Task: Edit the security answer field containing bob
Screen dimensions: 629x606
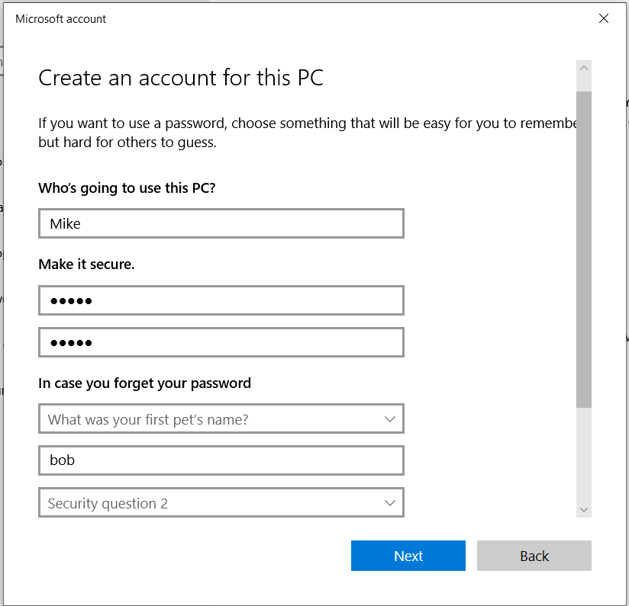Action: [221, 460]
